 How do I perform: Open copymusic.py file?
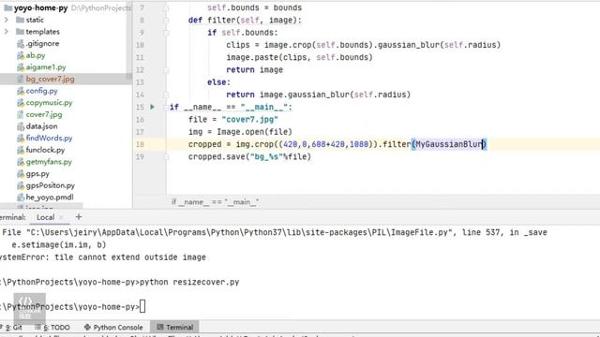click(49, 103)
